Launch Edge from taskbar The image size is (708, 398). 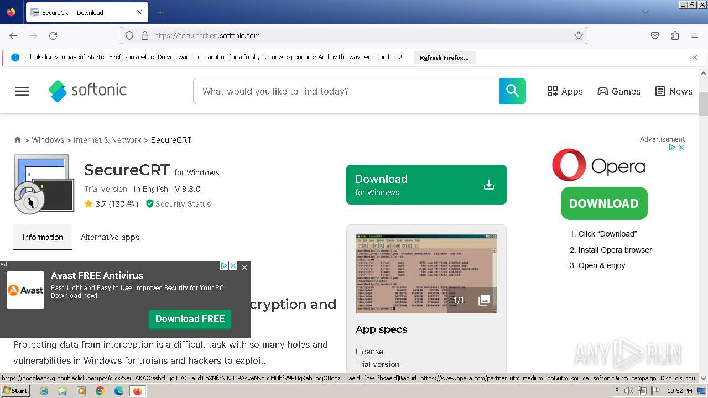(x=118, y=391)
